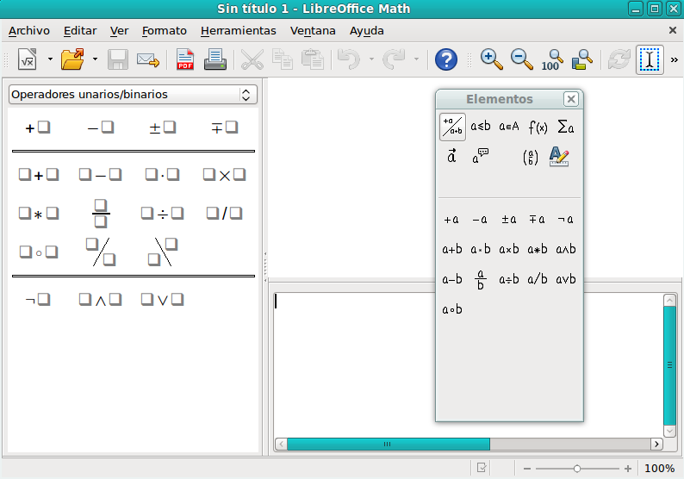Select Unary/Binary operators category in Elementos
The height and width of the screenshot is (479, 684).
point(452,127)
